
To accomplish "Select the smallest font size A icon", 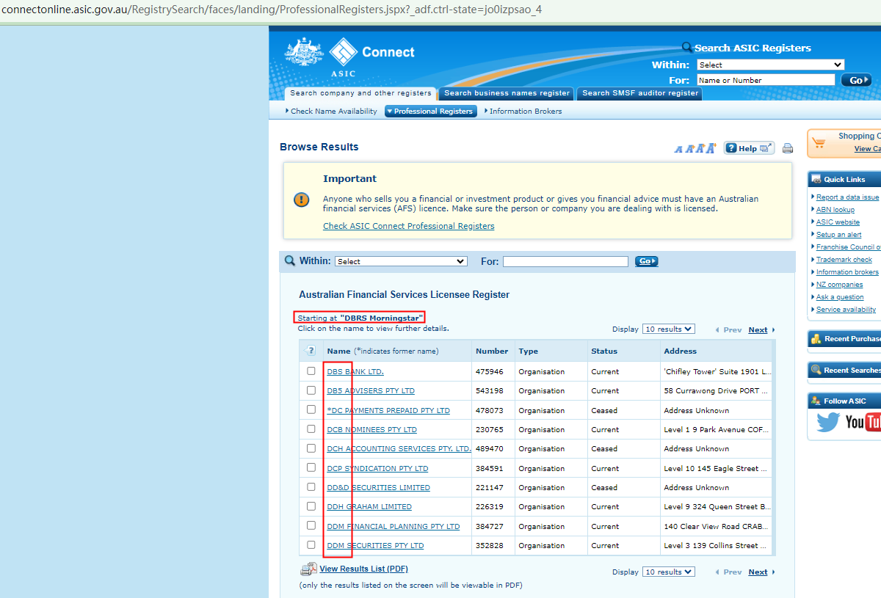I will coord(678,150).
